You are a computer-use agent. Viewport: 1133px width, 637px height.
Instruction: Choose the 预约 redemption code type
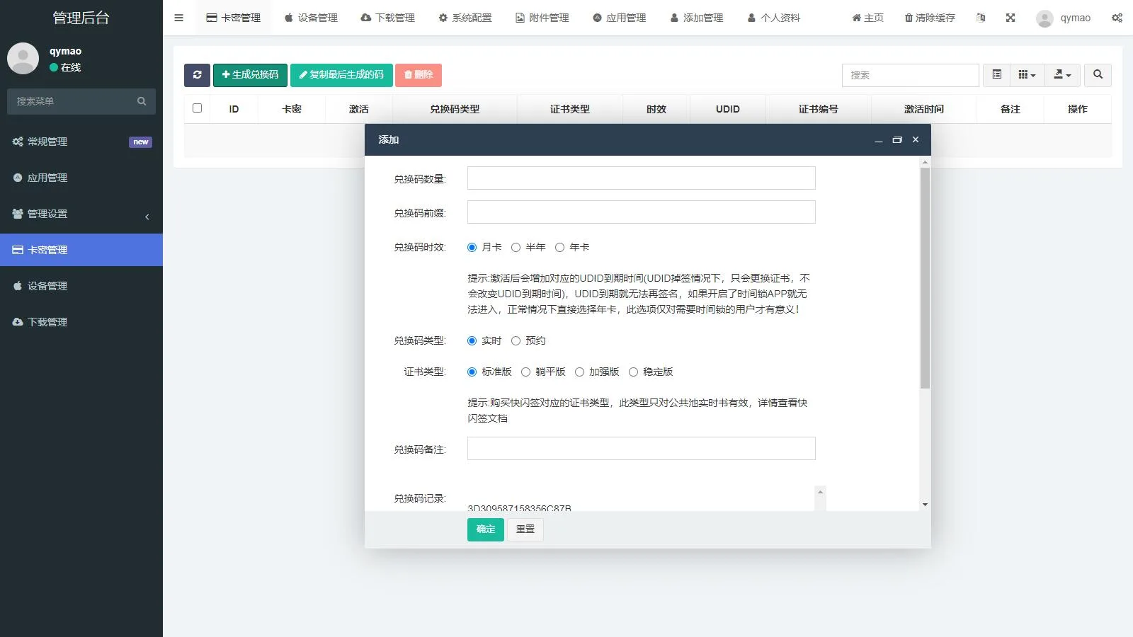point(515,340)
